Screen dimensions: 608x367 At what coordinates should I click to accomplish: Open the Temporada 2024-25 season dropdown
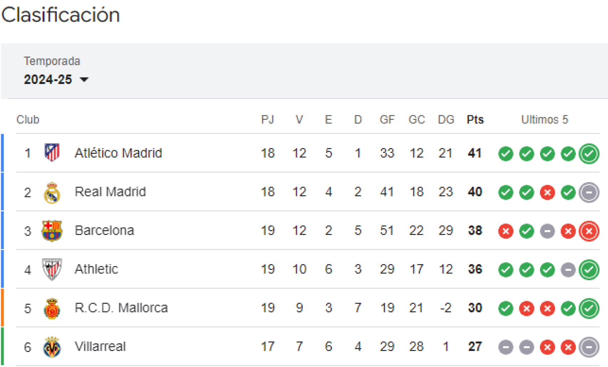(55, 79)
